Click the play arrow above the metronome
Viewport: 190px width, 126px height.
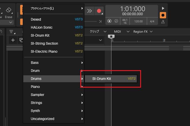tap(163, 8)
